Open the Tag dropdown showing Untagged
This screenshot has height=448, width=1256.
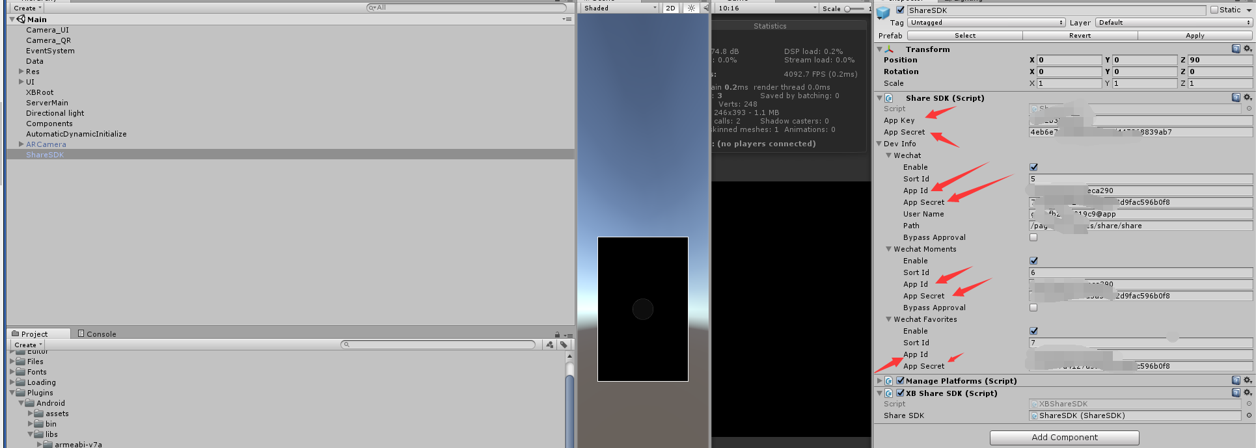pos(985,23)
